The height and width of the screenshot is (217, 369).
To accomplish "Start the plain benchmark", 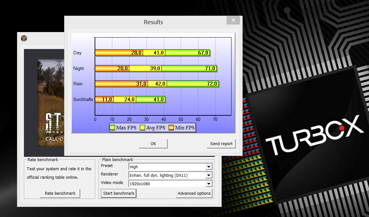I will (x=119, y=193).
